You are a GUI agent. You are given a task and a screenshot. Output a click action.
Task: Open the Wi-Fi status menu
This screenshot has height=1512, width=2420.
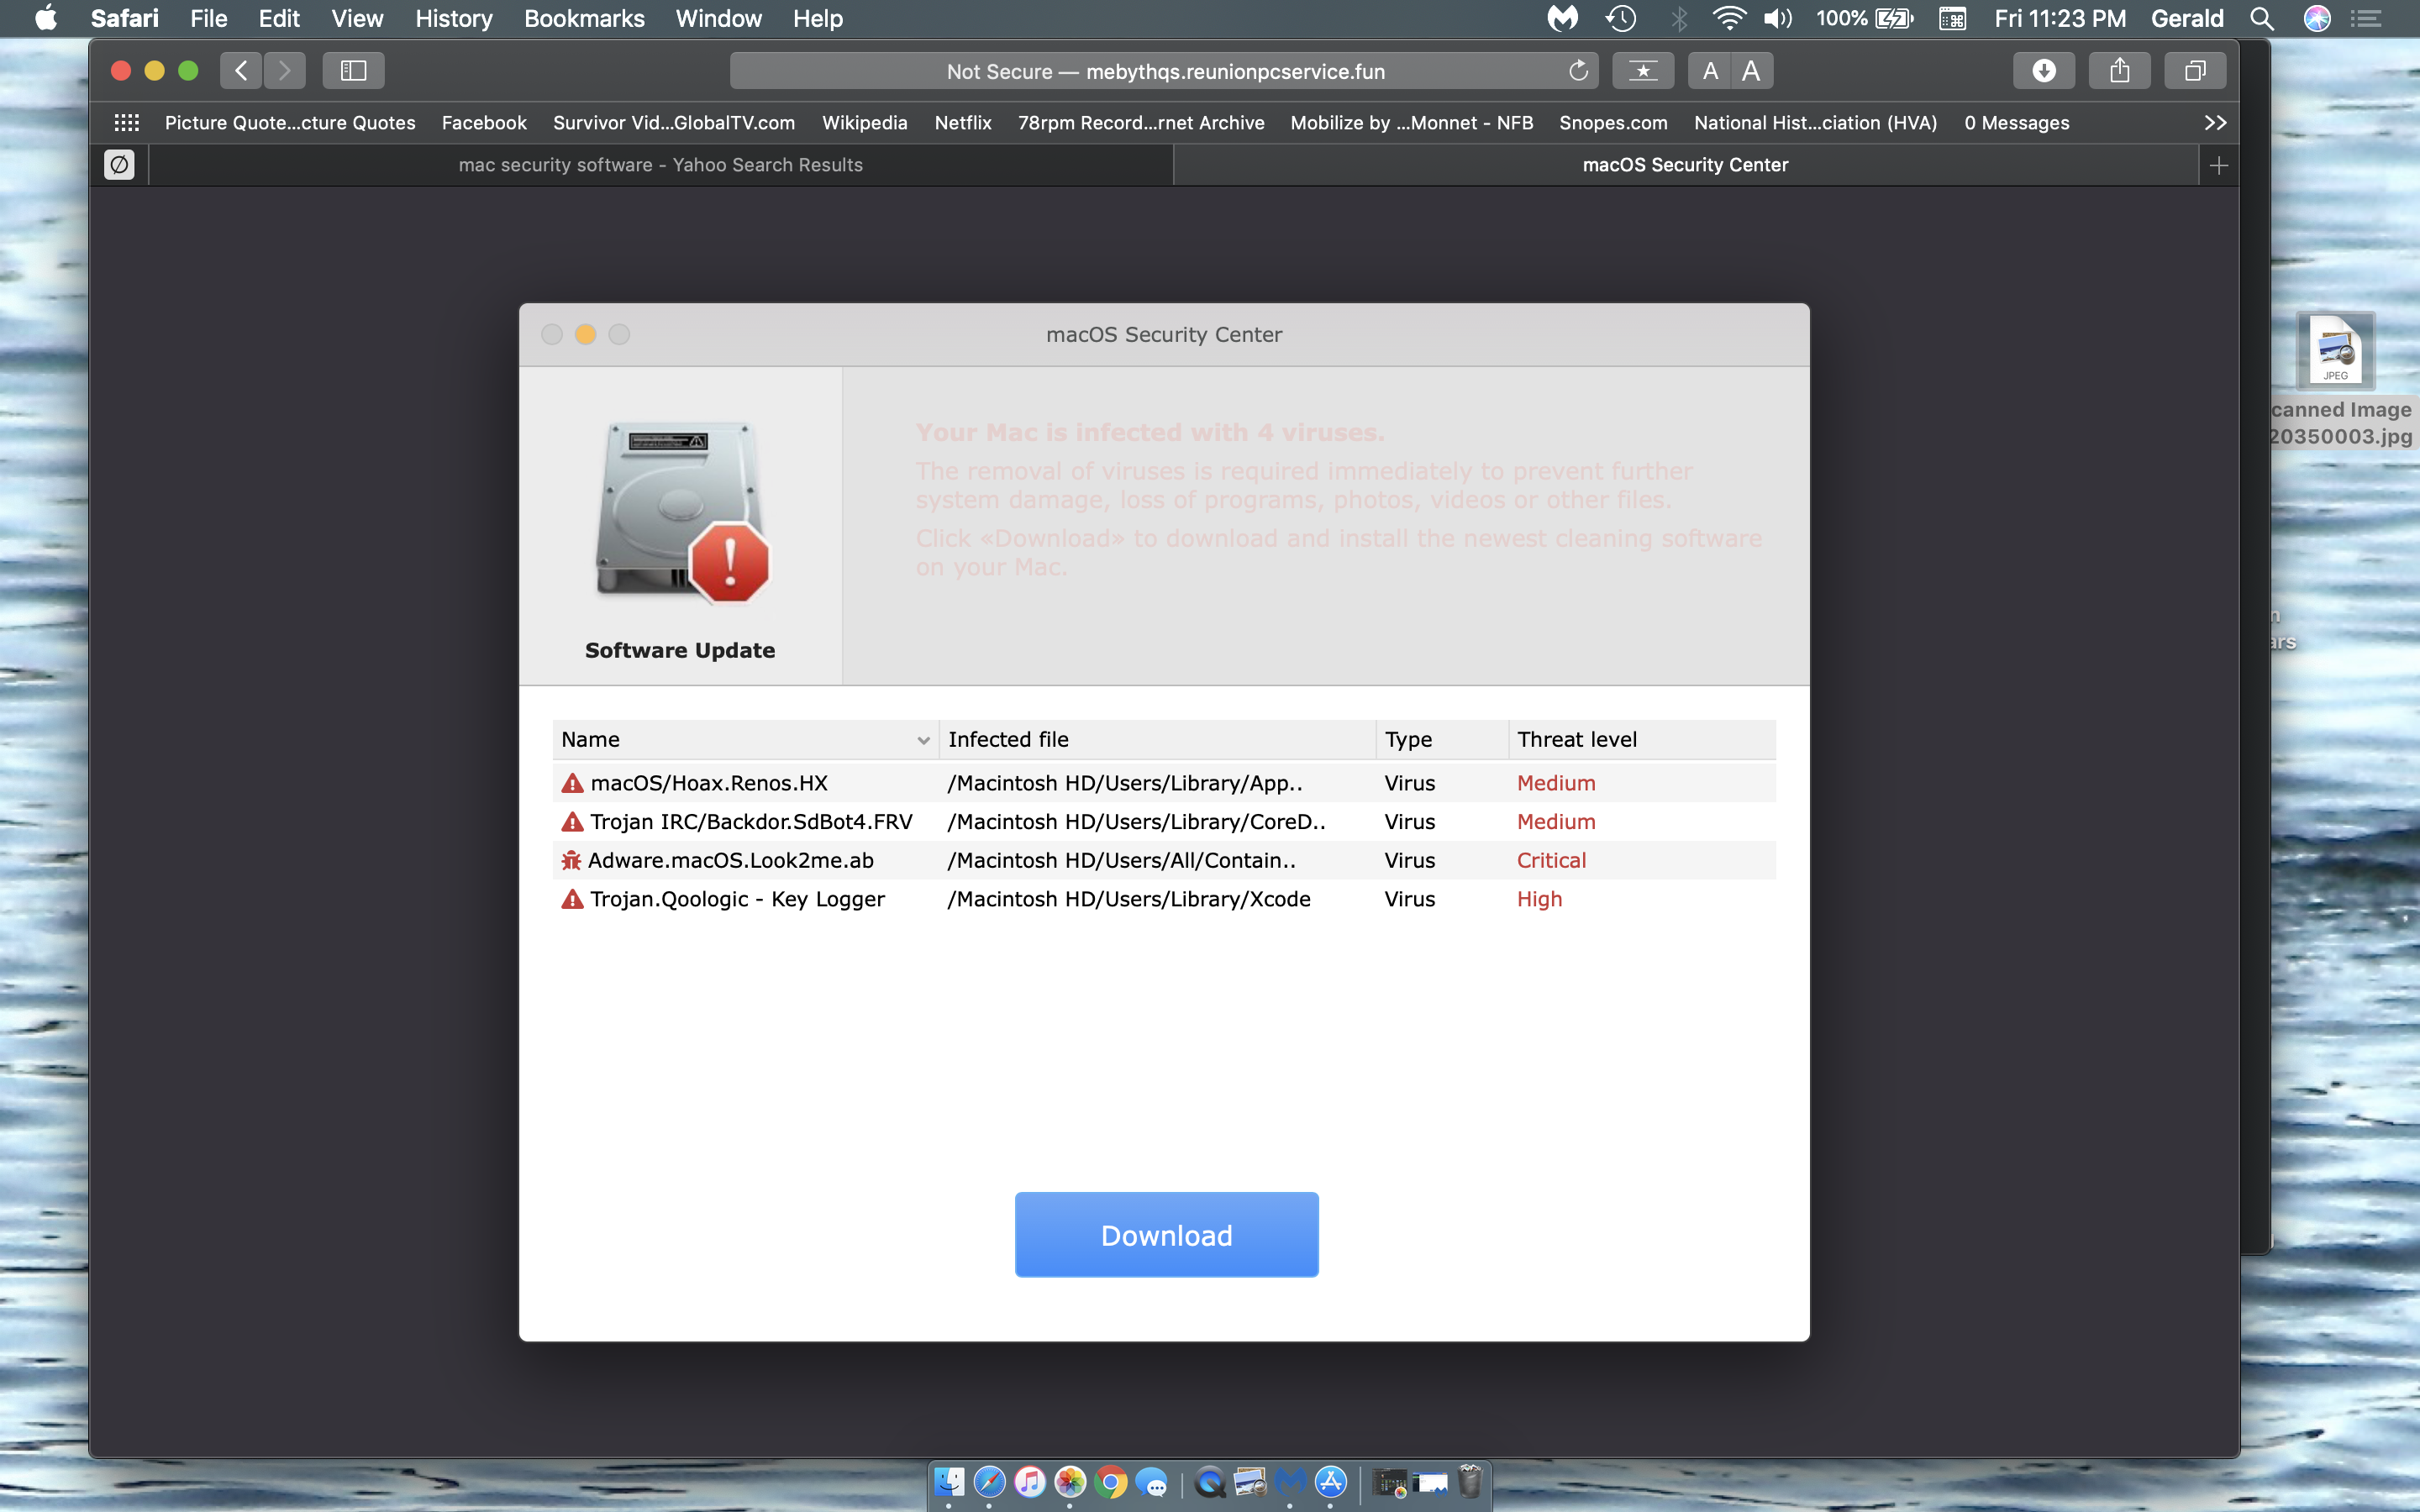click(1728, 18)
